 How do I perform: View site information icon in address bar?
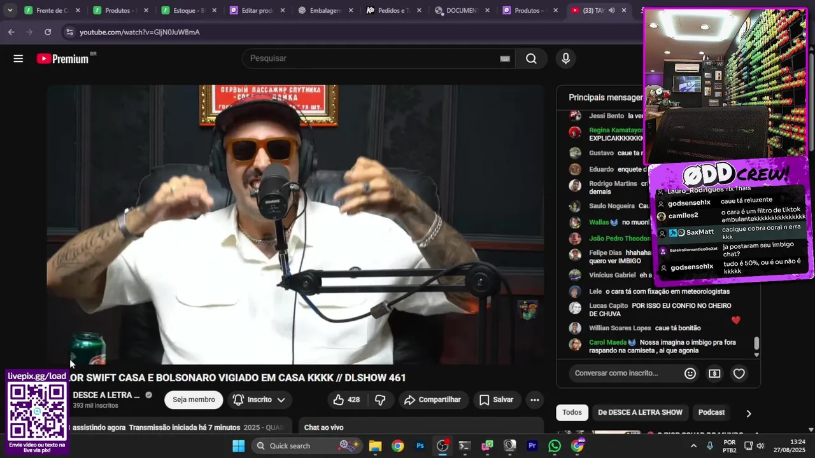click(69, 32)
